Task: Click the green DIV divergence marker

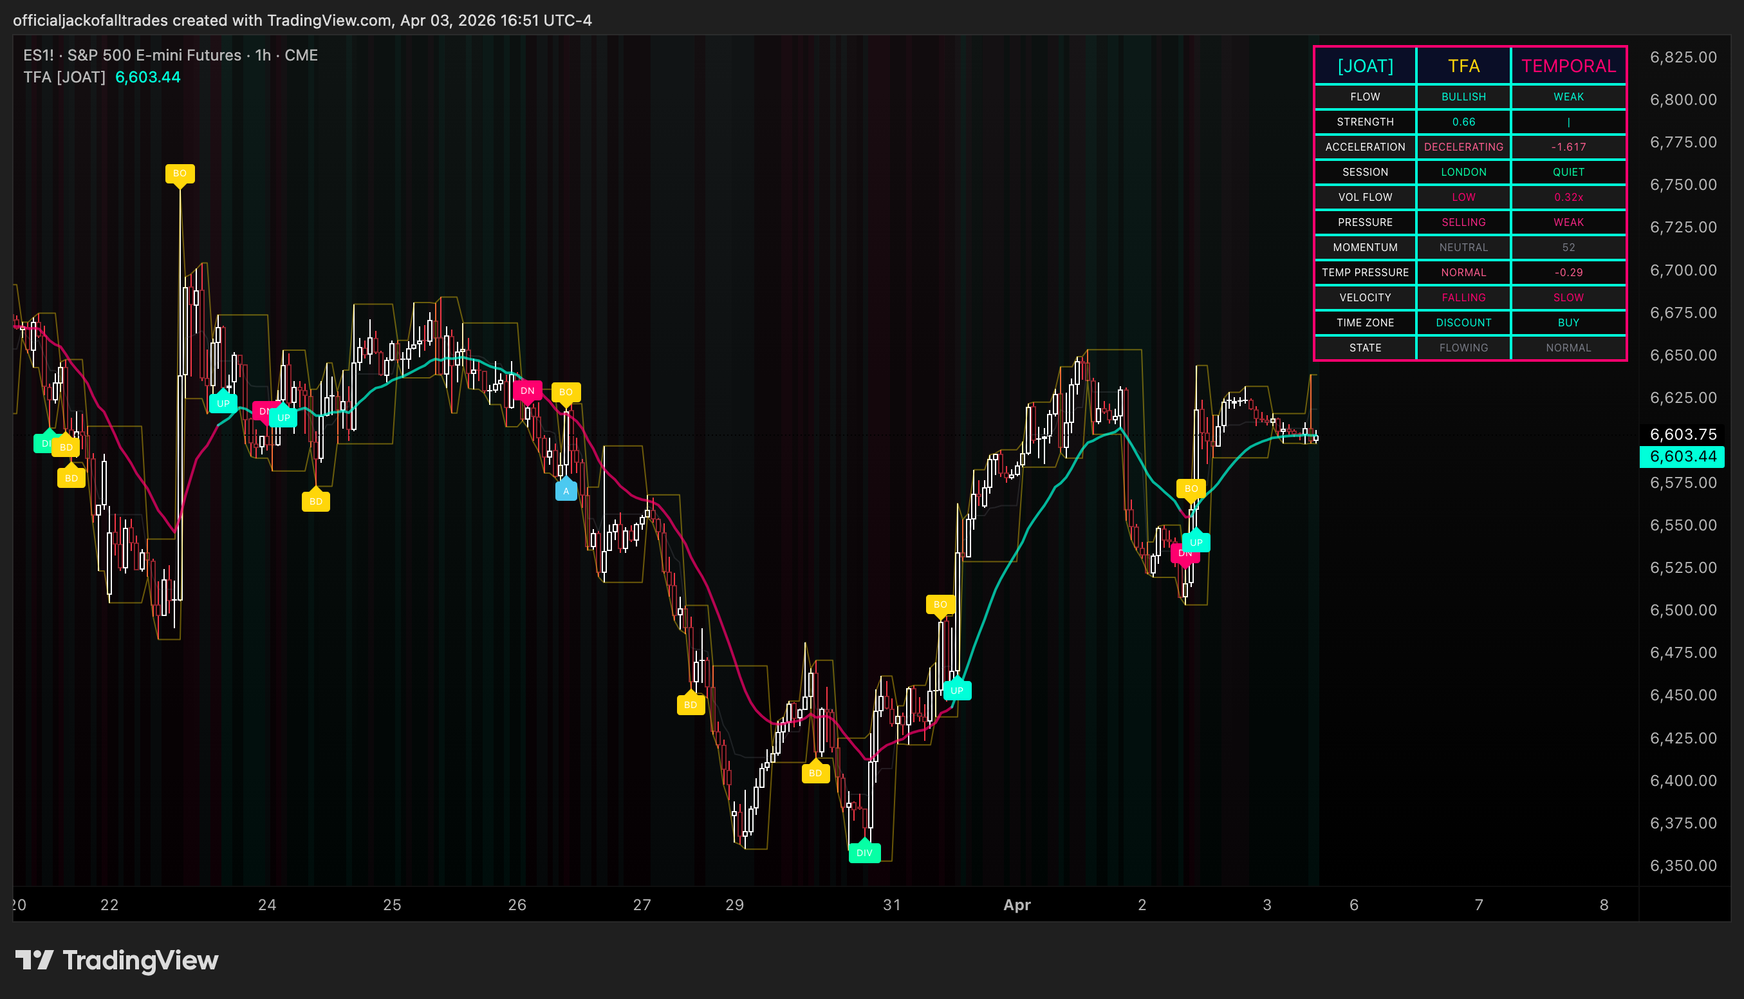Action: pos(864,852)
